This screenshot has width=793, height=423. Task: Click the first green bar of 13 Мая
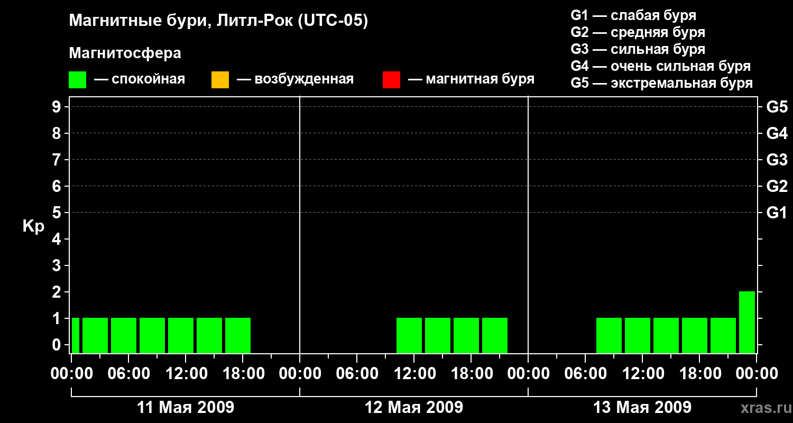609,335
